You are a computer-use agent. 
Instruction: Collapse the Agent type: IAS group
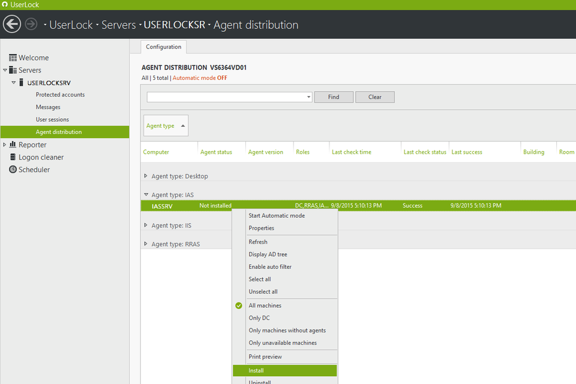[x=146, y=194]
